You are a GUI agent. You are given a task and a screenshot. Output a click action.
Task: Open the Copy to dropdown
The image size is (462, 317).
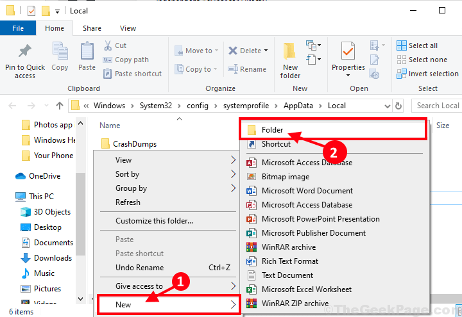(196, 69)
